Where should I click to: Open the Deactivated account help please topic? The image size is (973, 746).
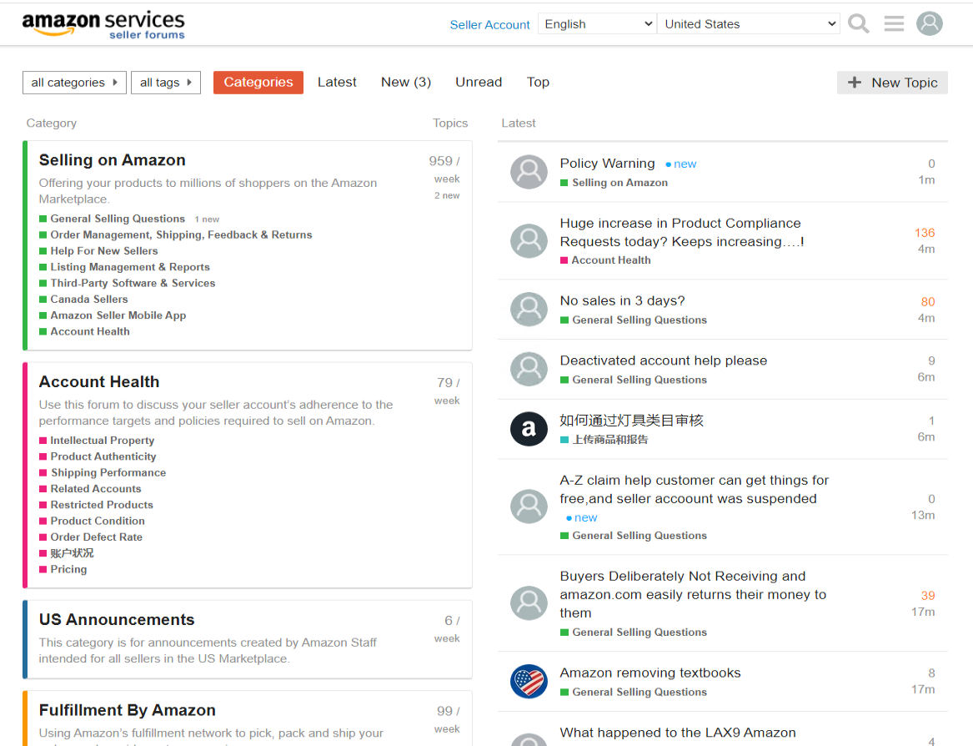tap(663, 360)
